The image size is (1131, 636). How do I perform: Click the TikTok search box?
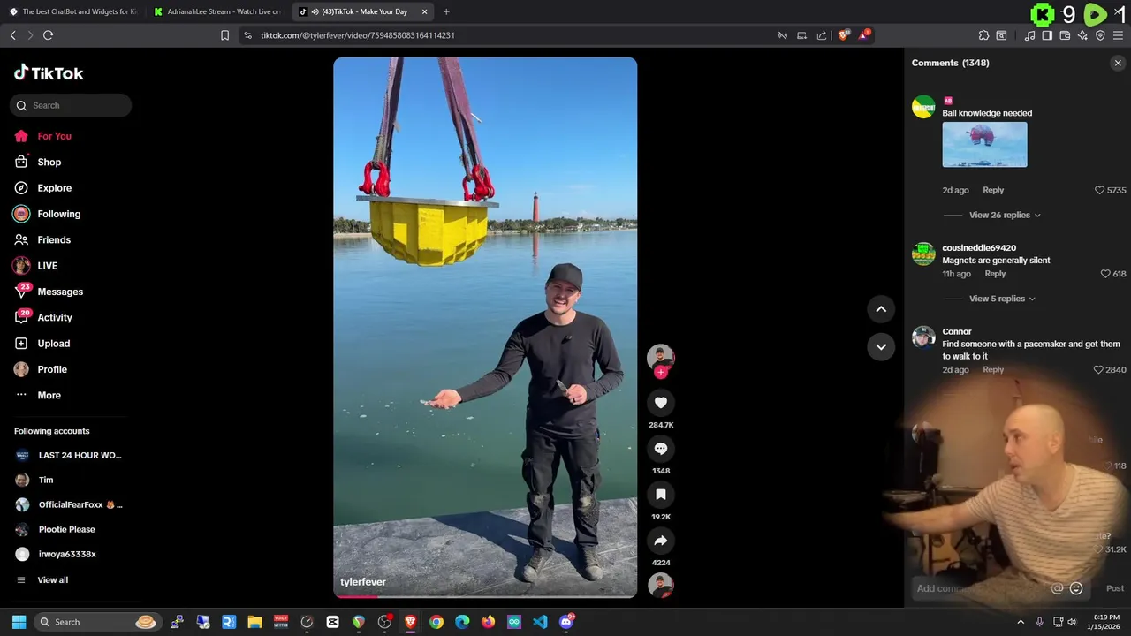click(x=71, y=105)
